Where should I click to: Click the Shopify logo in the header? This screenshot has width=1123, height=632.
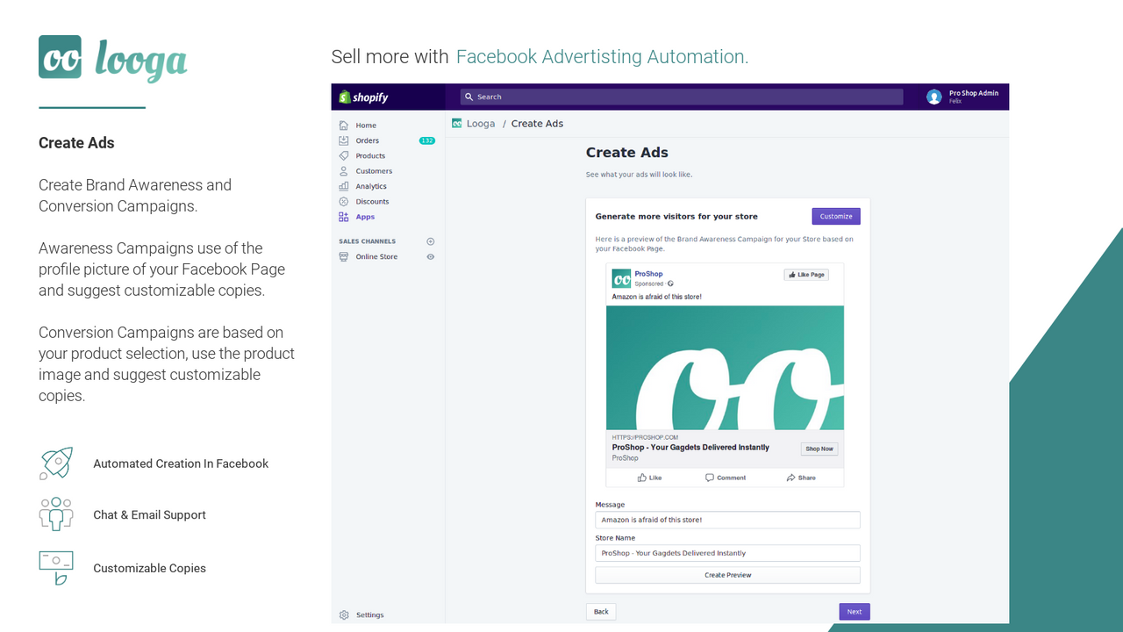coord(363,97)
